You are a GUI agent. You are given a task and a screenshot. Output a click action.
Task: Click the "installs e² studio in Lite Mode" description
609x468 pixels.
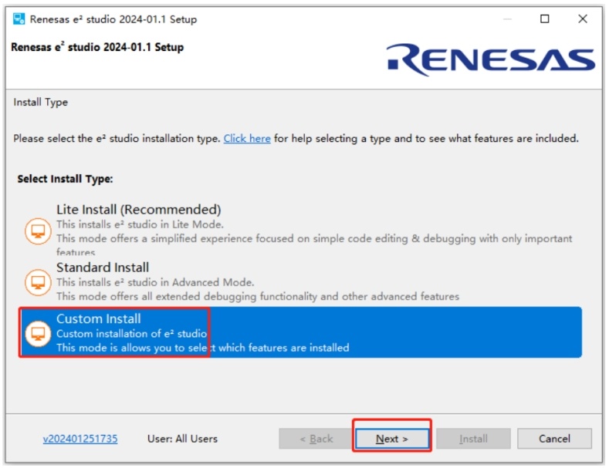tap(140, 224)
